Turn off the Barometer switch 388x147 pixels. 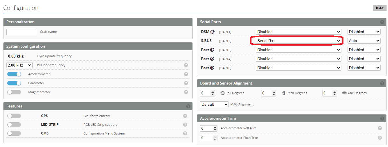14,83
